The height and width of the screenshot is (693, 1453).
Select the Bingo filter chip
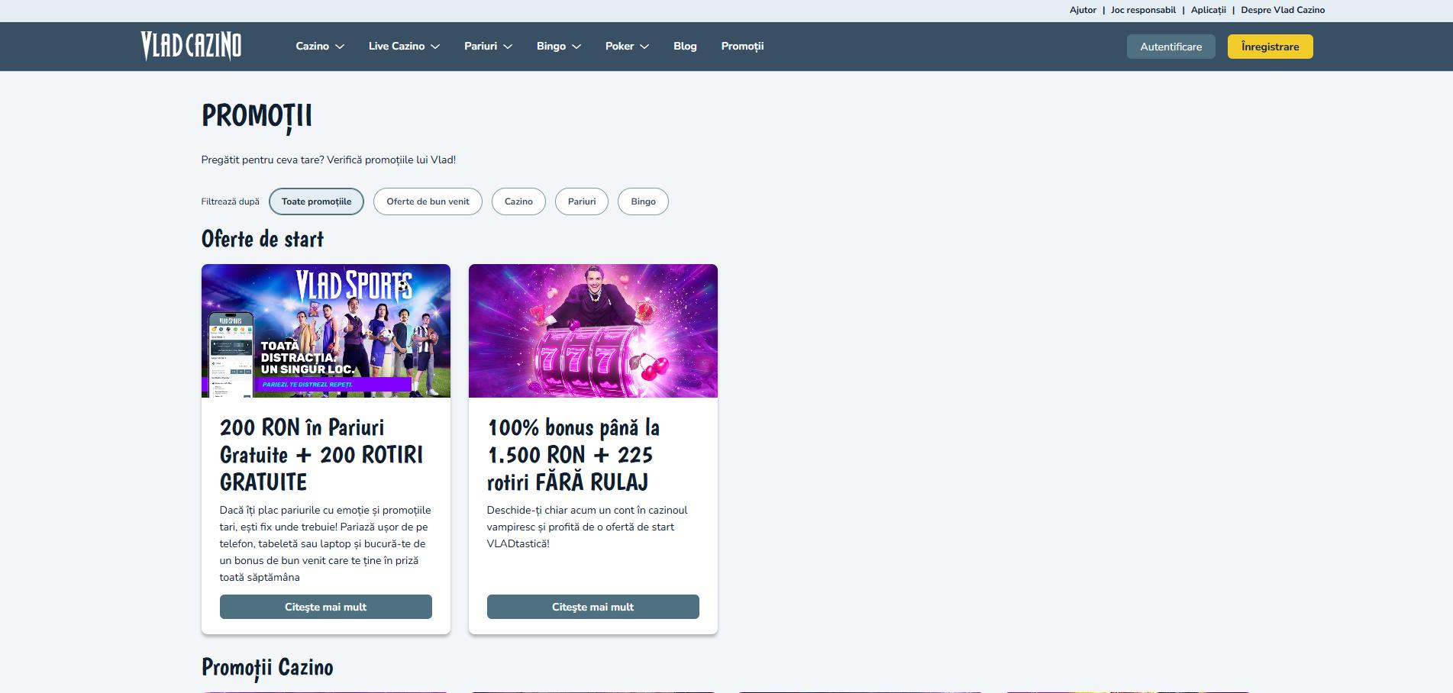tap(643, 201)
